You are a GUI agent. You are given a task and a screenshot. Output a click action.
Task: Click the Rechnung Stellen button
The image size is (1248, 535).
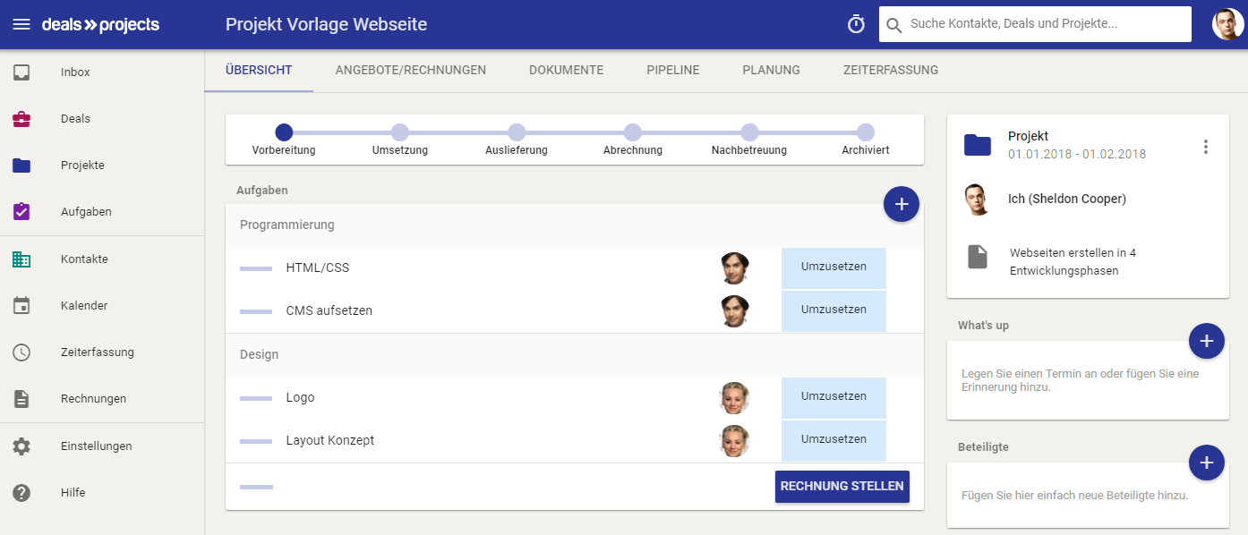pos(842,487)
